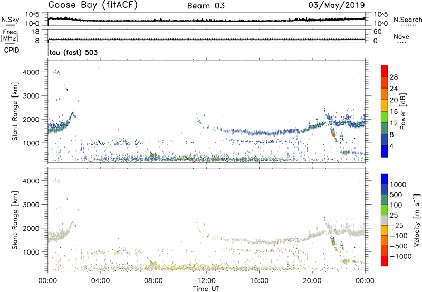Click the red high-power echo near 21:30 UT
The image size is (422, 292).
[x=334, y=133]
